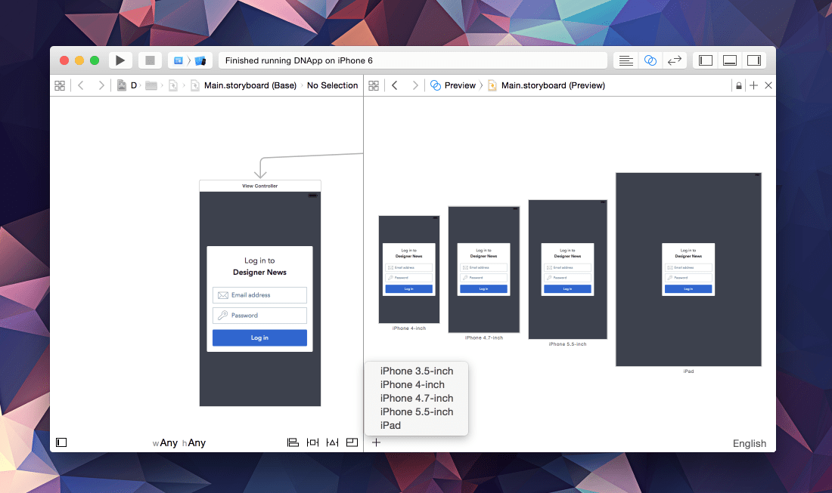
Task: Click the plus button to add preview device
Action: (x=376, y=442)
